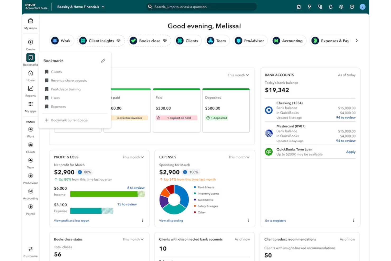Open Bank Accounts card three-dot menu
The image size is (391, 261).
point(353,220)
